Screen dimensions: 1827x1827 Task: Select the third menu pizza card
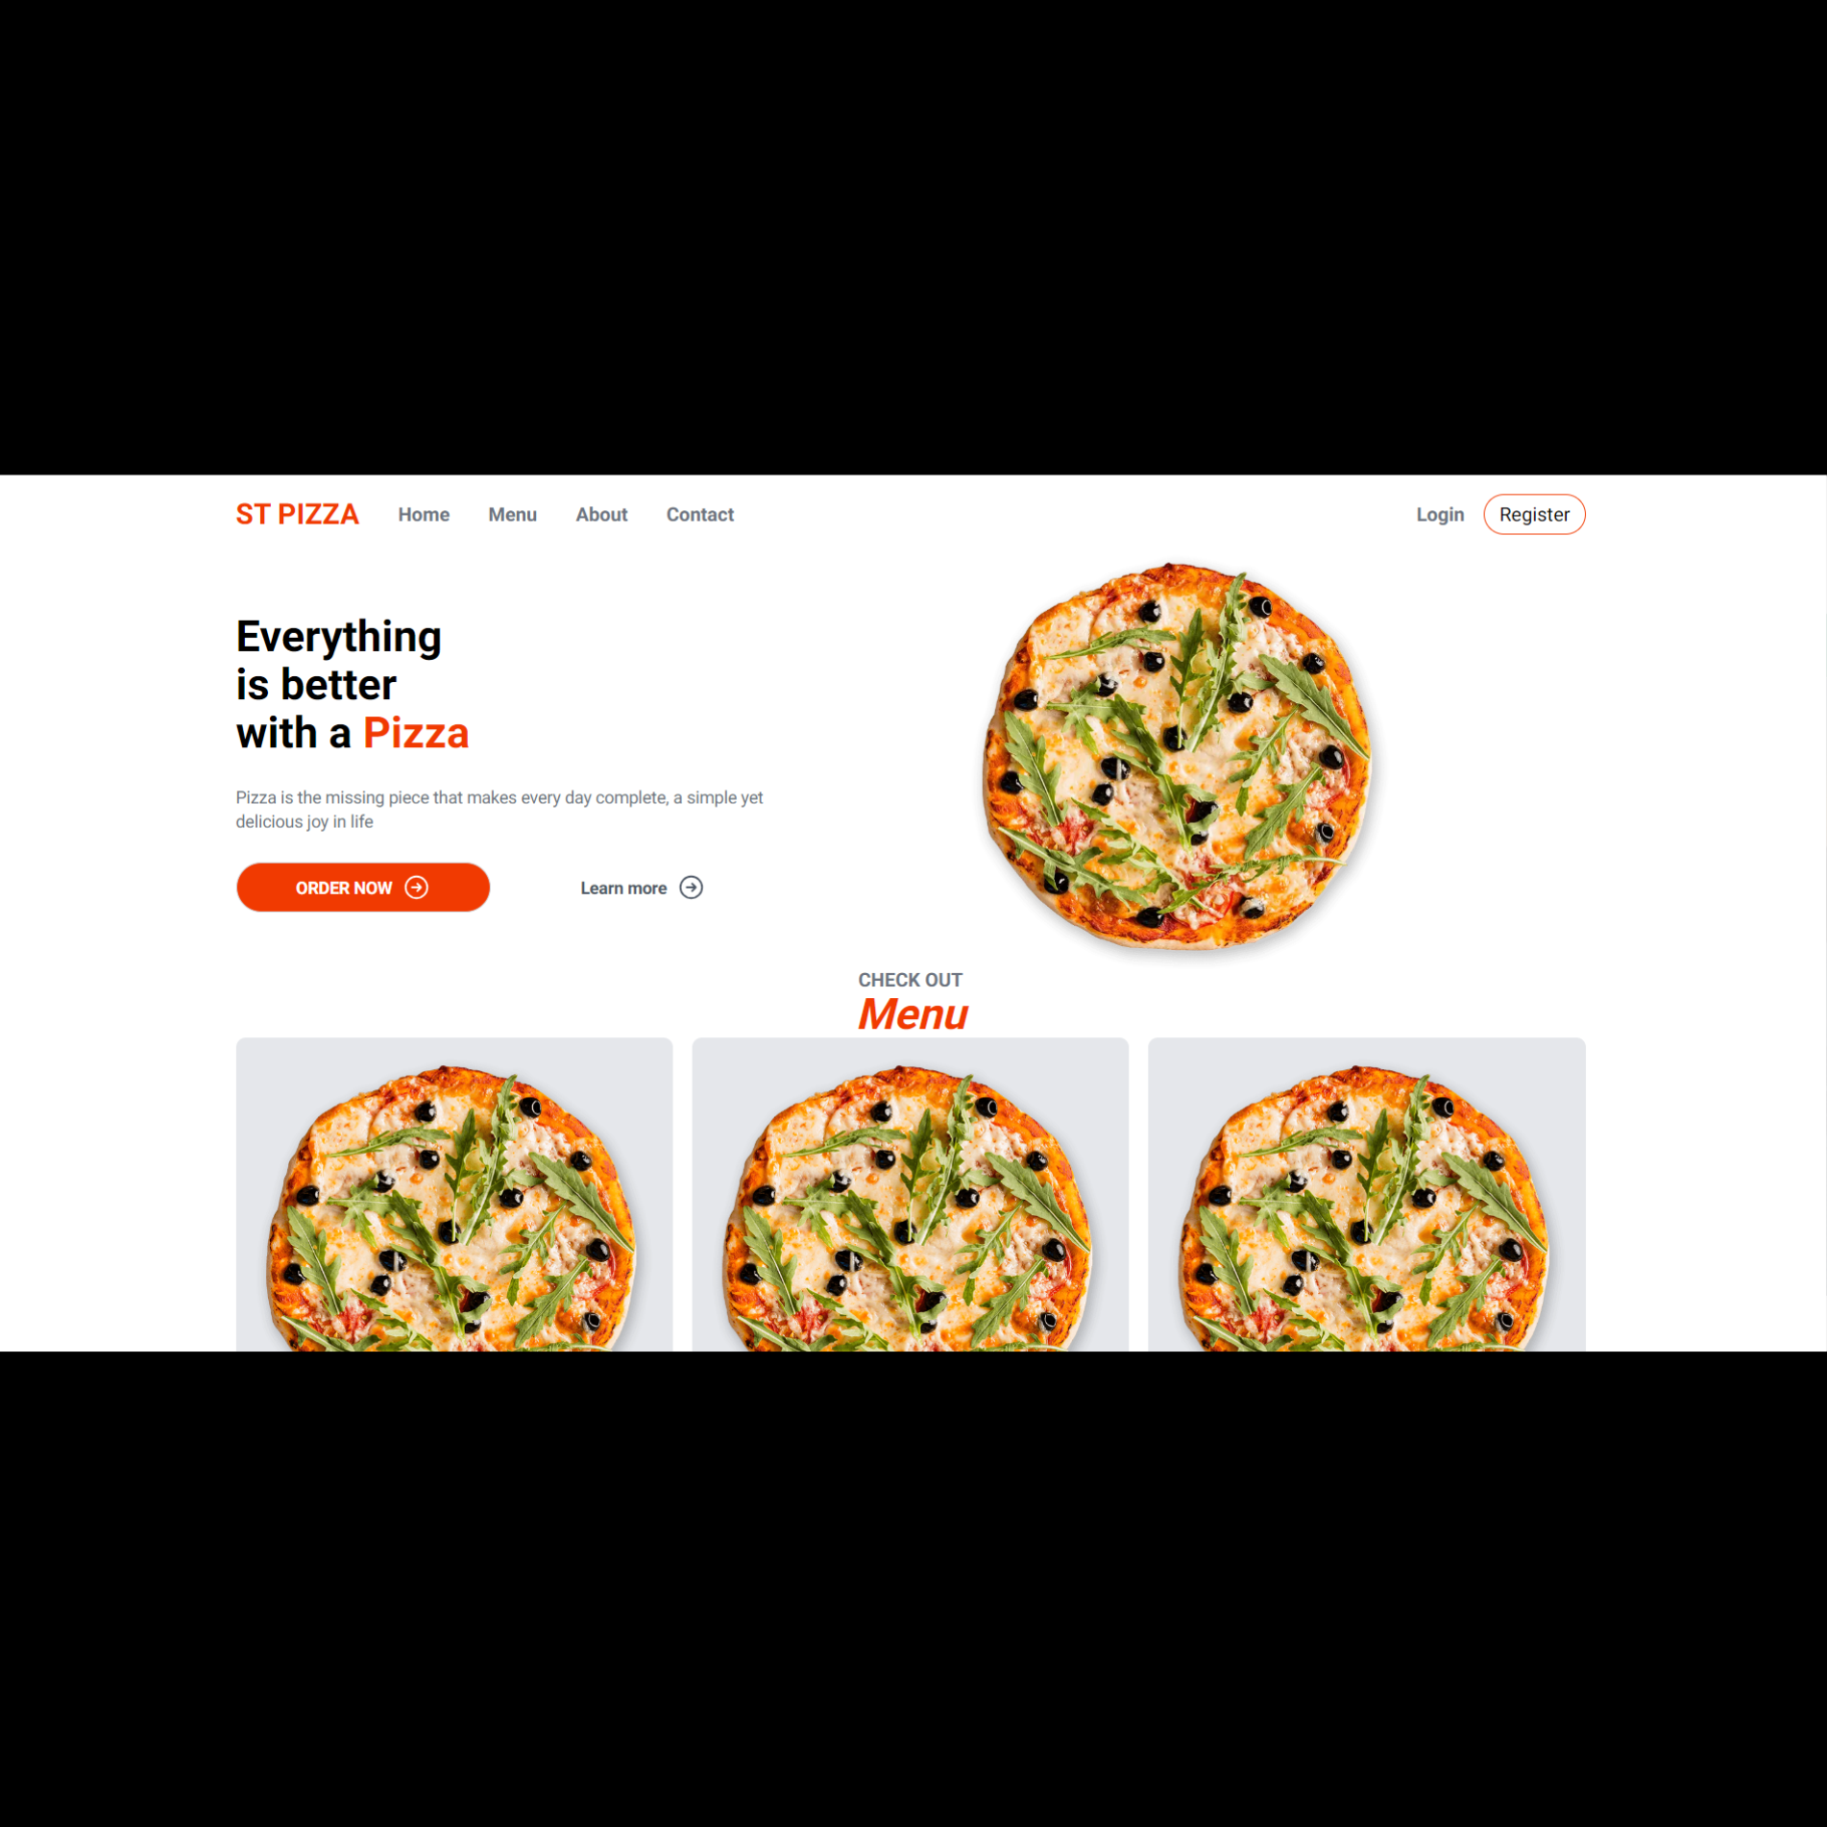[x=1366, y=1194]
